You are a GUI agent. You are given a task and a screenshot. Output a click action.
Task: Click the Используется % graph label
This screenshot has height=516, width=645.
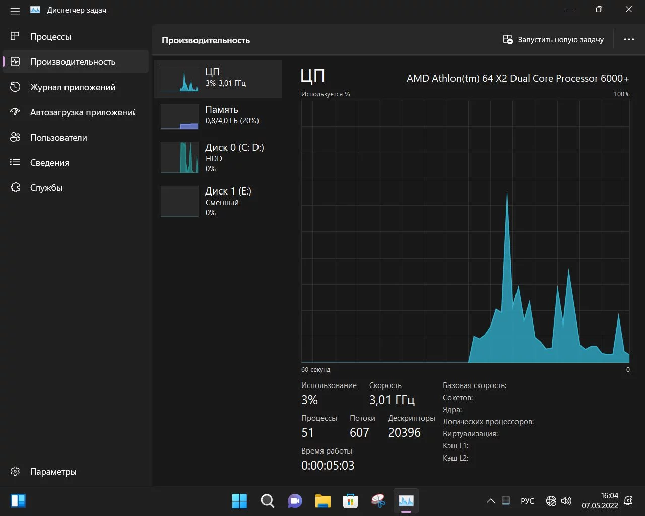[326, 94]
